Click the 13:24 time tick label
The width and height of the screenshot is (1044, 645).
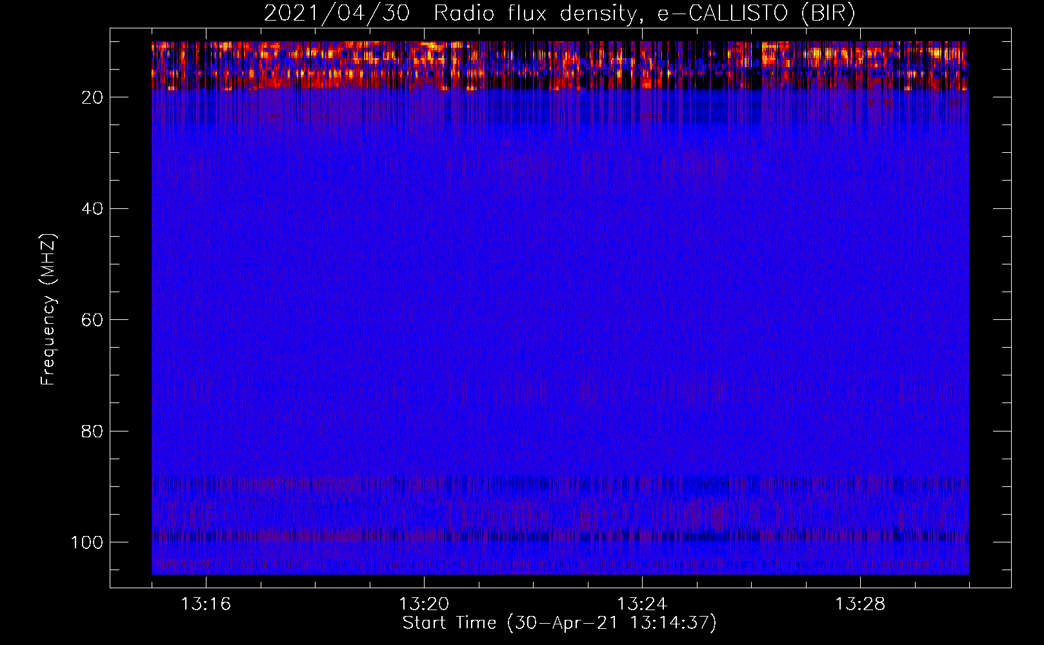point(642,604)
